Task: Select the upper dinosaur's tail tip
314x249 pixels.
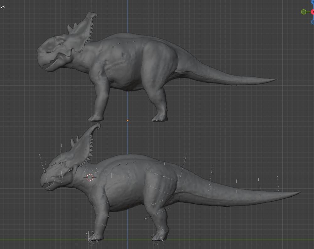Action: (x=274, y=80)
